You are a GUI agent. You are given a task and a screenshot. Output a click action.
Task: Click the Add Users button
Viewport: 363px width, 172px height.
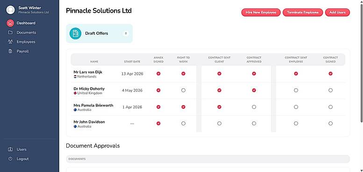337,13
